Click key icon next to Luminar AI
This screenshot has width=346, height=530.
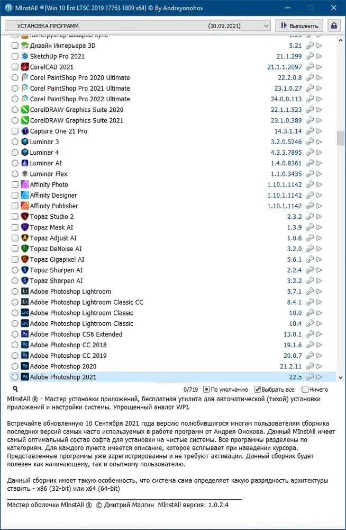click(310, 163)
